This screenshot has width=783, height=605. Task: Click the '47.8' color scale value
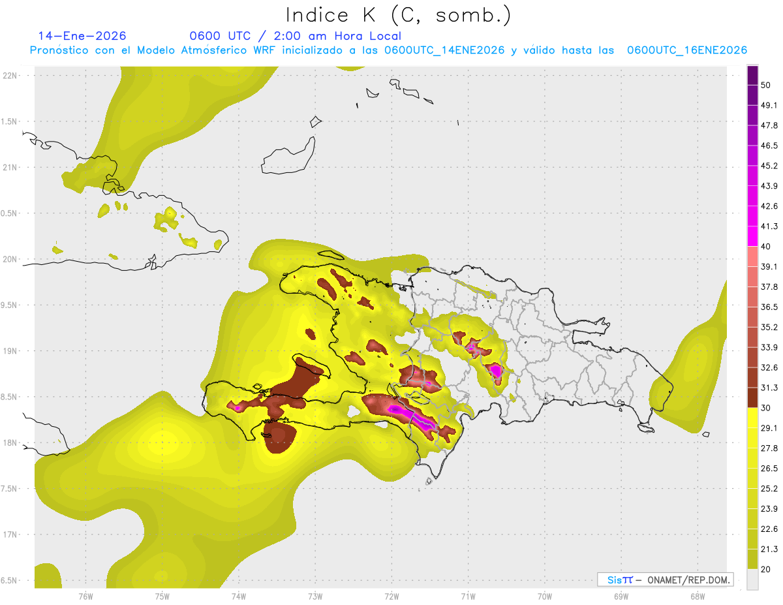click(769, 126)
